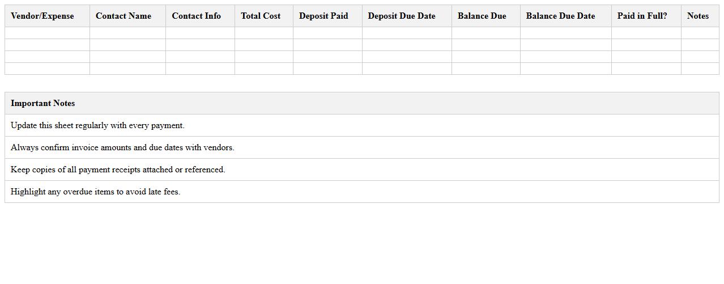Click last empty cell under Paid in Full?
Viewport: 724px width, 284px height.
coord(646,69)
